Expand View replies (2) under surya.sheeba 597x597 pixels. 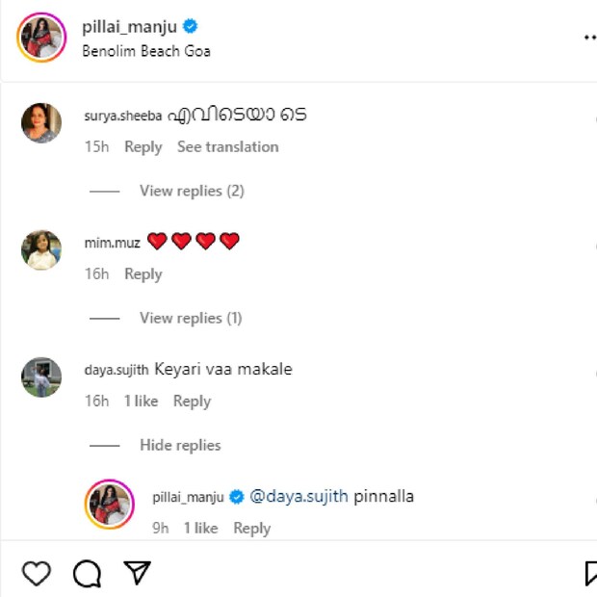click(192, 191)
